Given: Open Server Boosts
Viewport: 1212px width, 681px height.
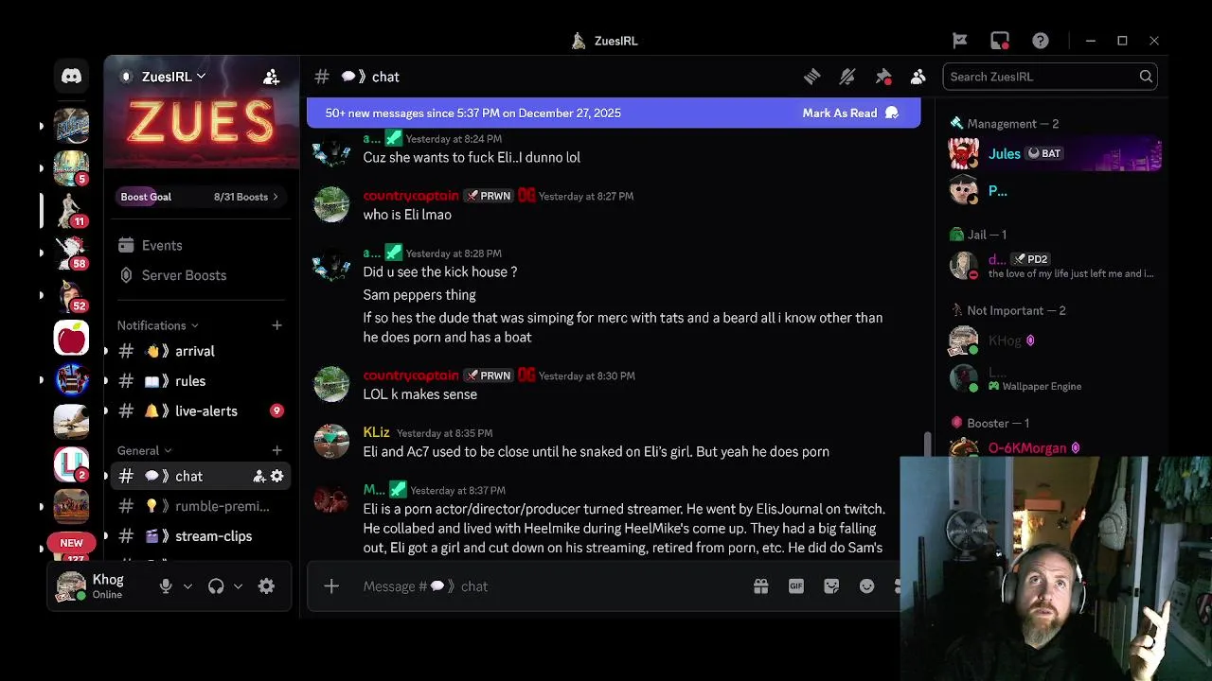Looking at the screenshot, I should point(184,275).
